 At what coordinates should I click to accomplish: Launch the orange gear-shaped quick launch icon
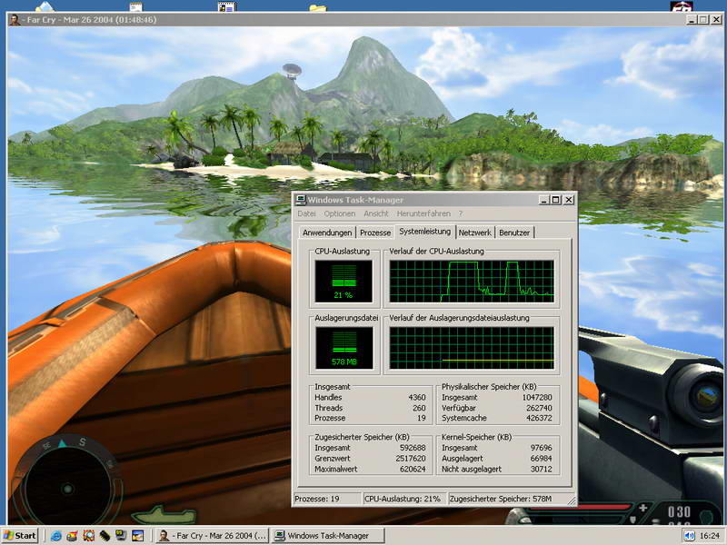[88, 536]
